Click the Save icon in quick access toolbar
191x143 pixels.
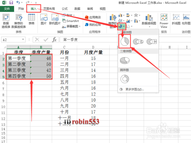[11, 3]
